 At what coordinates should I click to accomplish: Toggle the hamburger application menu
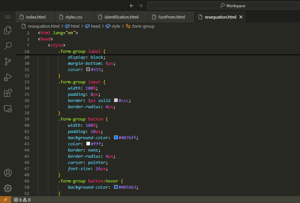point(8,17)
